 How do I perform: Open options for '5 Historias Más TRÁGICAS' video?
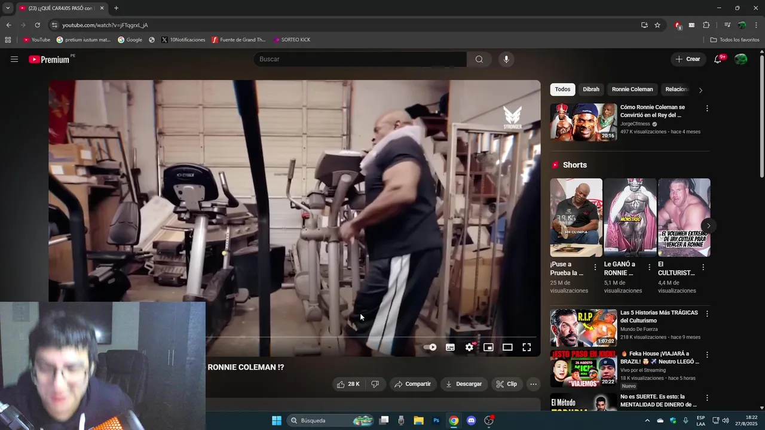click(707, 314)
